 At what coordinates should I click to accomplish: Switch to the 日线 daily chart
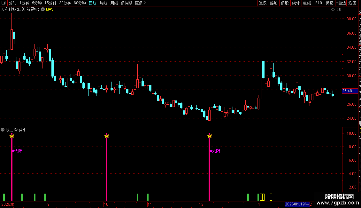93,3
